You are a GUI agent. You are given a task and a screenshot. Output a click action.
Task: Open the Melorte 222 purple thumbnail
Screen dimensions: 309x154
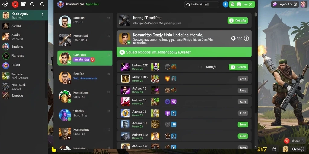(125, 67)
